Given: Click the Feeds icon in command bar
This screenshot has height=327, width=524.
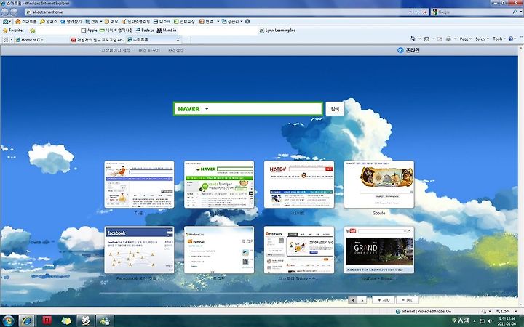Looking at the screenshot, I should [x=426, y=39].
